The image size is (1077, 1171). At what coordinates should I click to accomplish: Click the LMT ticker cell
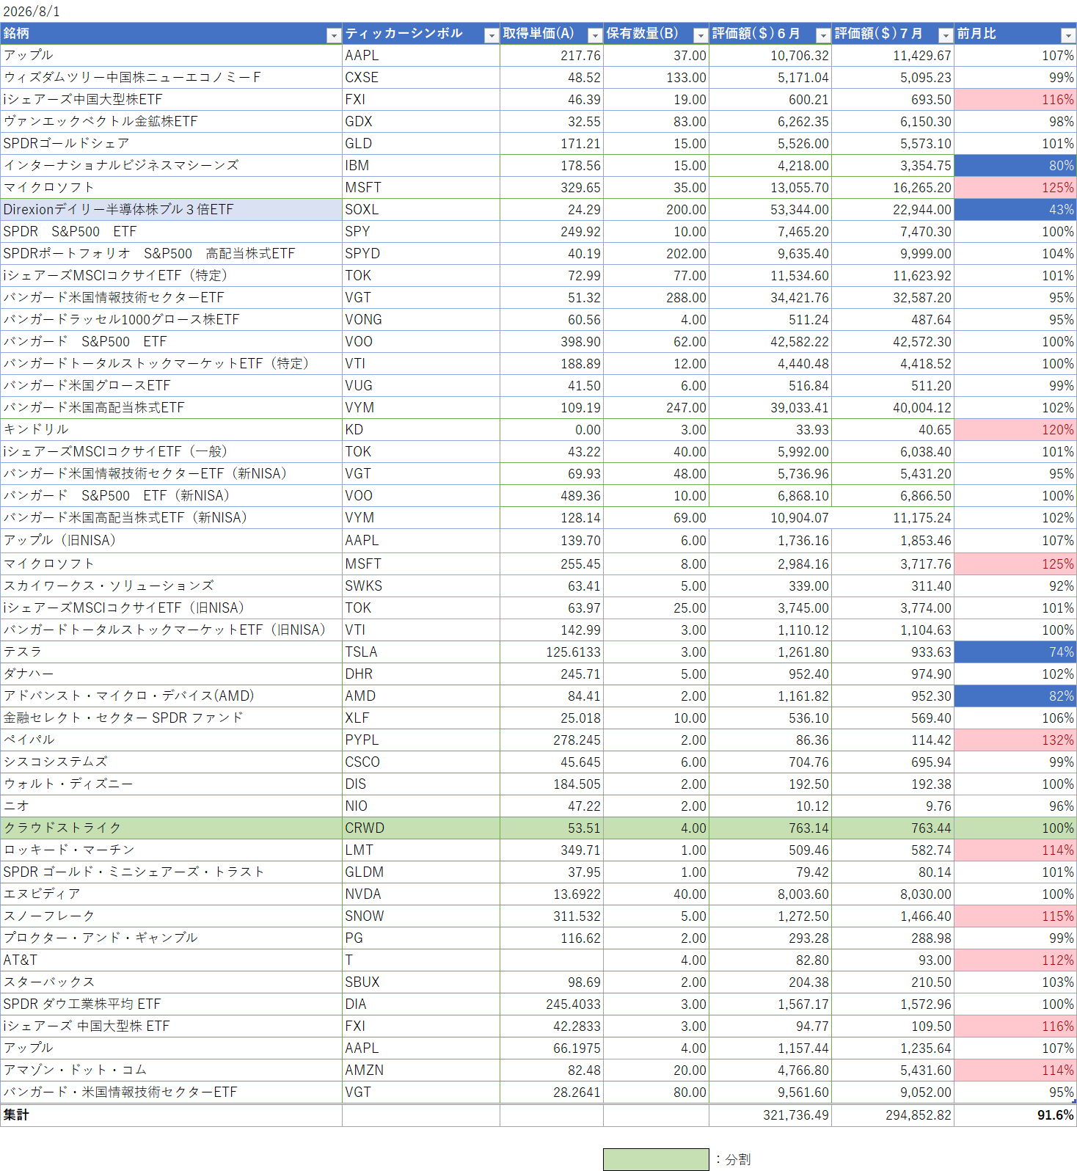click(x=421, y=850)
